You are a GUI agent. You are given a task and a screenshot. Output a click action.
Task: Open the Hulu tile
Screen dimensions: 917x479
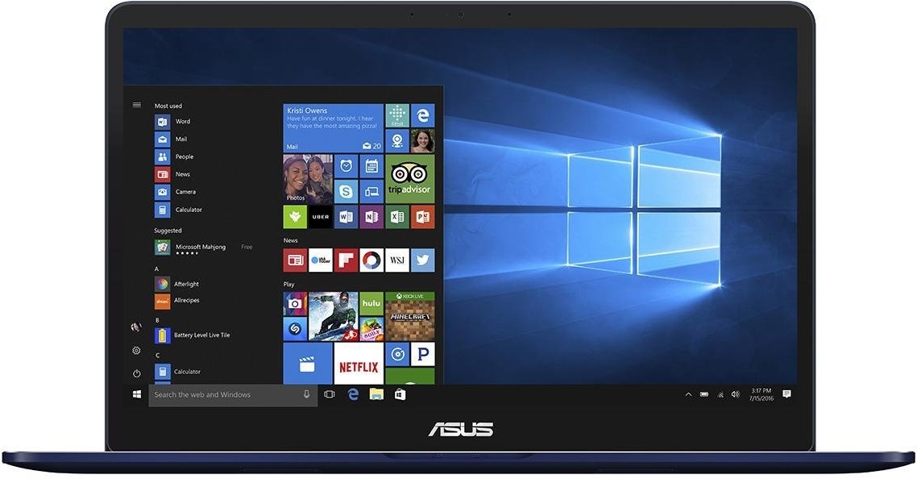click(371, 303)
